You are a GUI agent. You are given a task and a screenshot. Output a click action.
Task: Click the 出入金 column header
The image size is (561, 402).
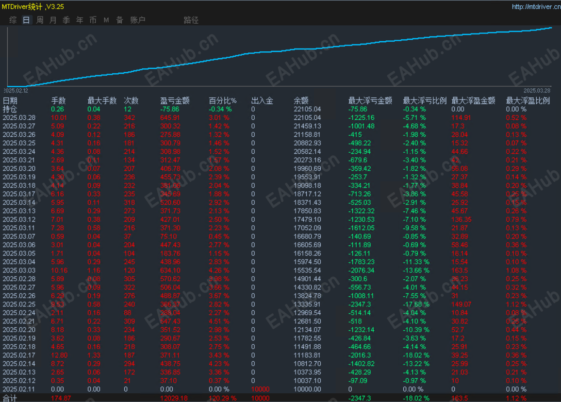coord(262,100)
